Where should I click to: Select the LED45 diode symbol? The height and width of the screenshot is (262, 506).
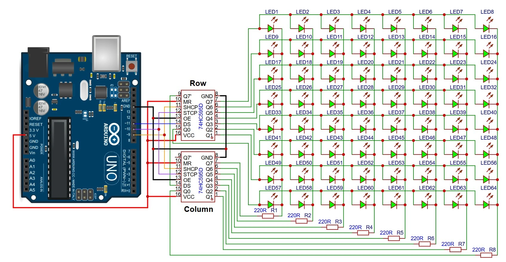394,154
